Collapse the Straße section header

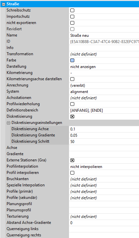(x=3, y=4)
